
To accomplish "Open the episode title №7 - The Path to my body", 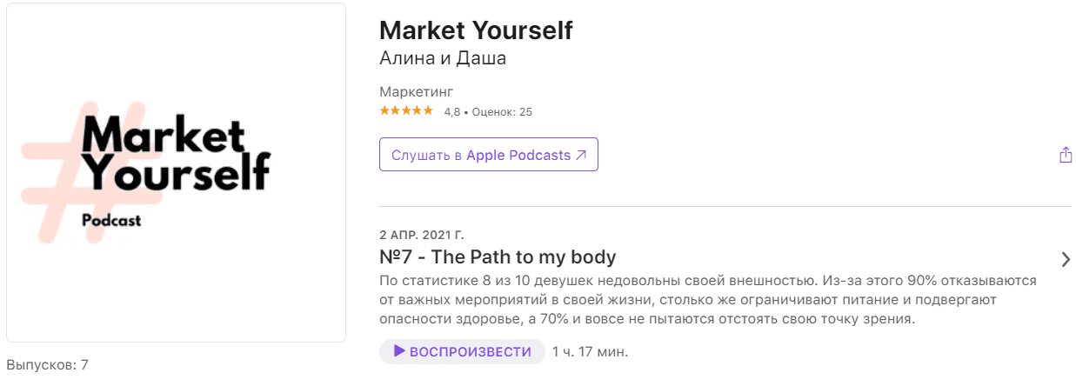I will 498,257.
